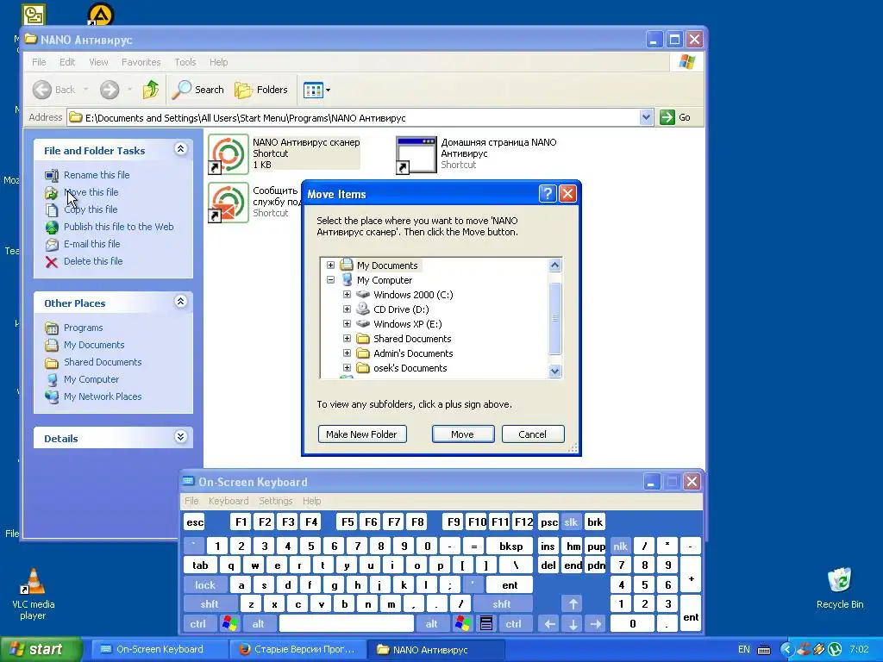Click the Move button in the dialog

pos(463,434)
